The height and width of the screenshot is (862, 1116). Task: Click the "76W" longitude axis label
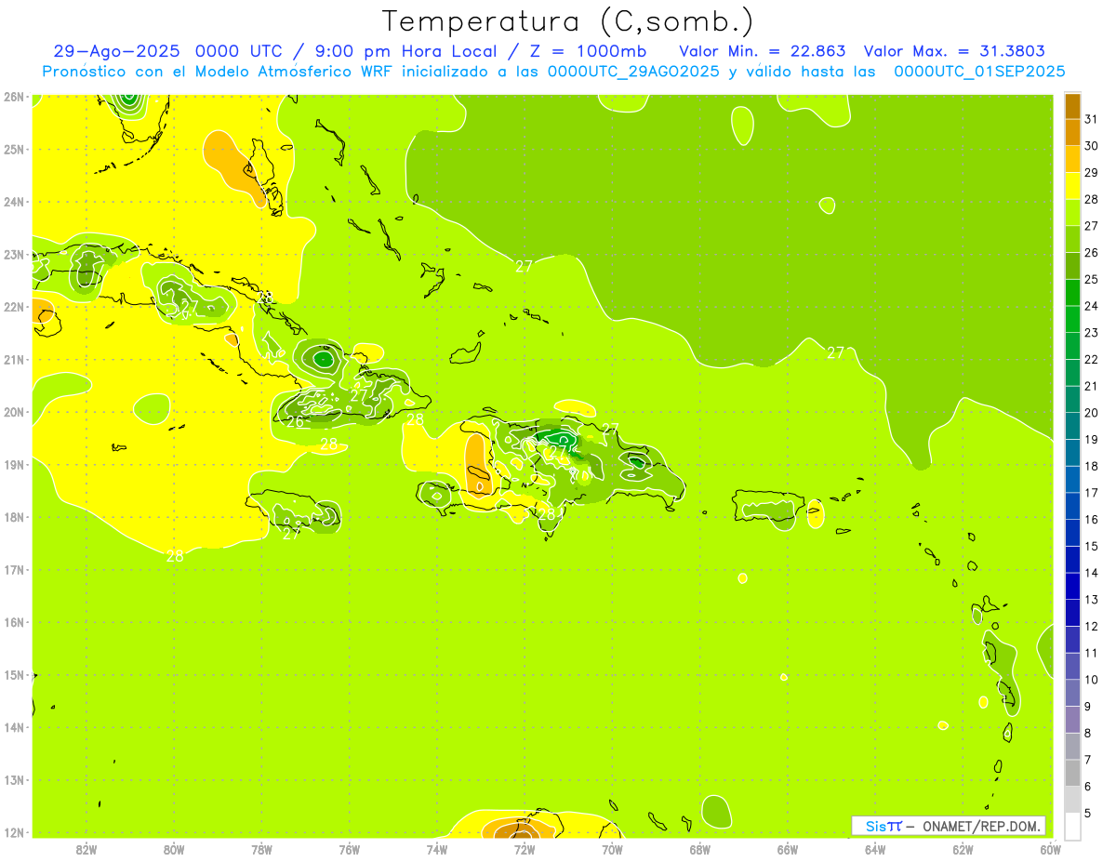click(x=350, y=849)
